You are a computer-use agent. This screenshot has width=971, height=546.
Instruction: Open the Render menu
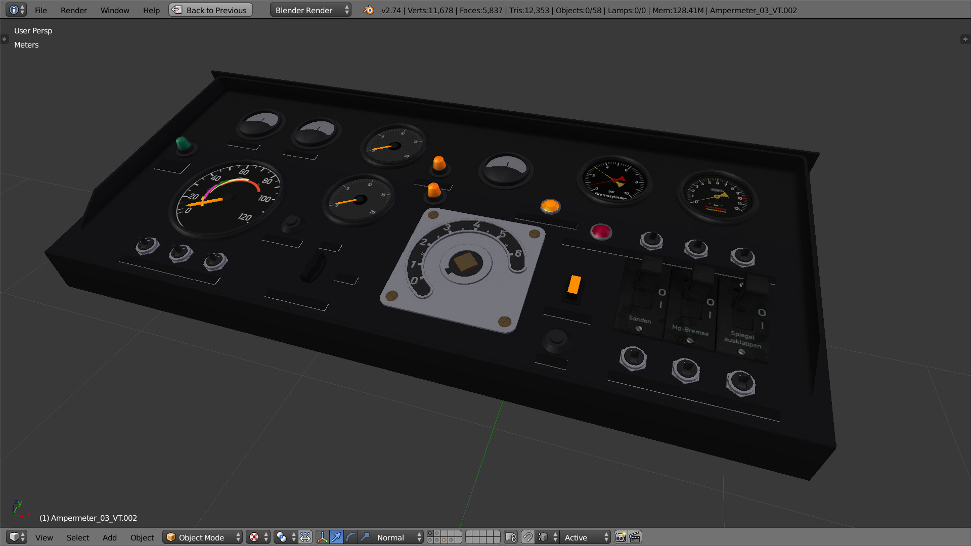tap(73, 10)
